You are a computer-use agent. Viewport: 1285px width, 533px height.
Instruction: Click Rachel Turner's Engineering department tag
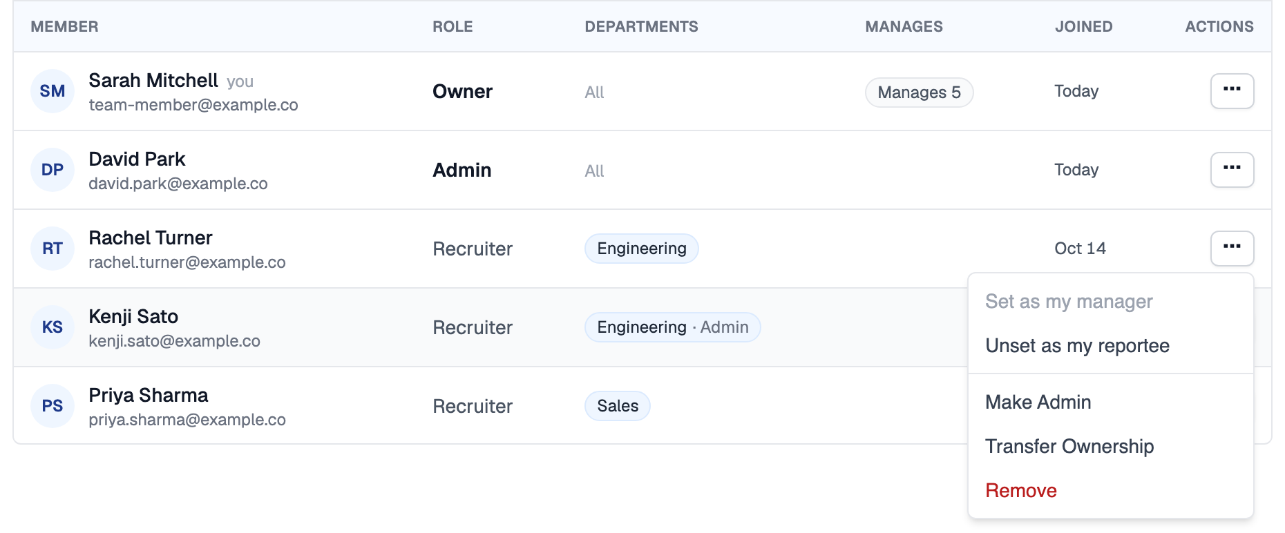[642, 249]
